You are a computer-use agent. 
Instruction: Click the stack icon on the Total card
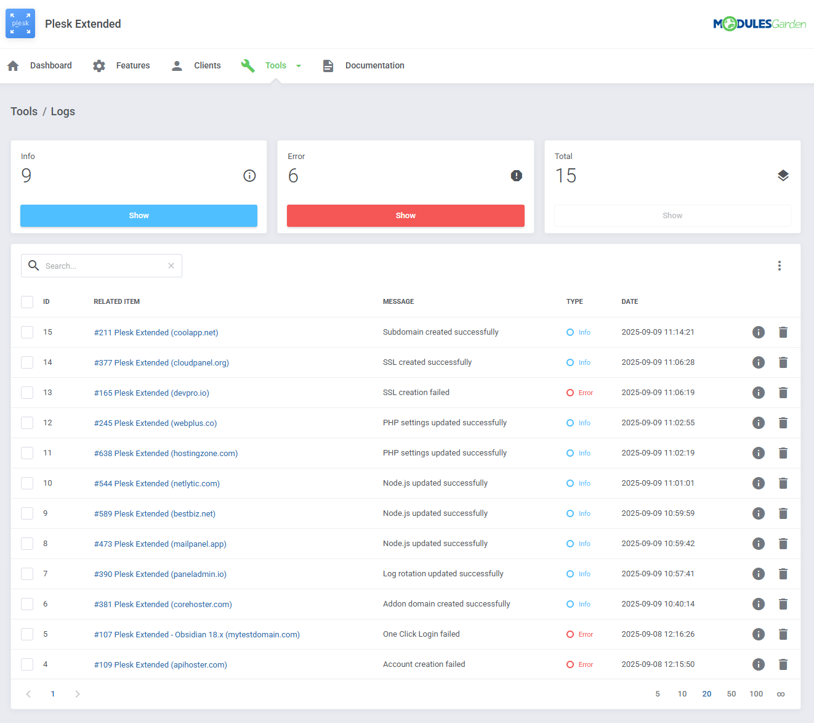pos(783,175)
